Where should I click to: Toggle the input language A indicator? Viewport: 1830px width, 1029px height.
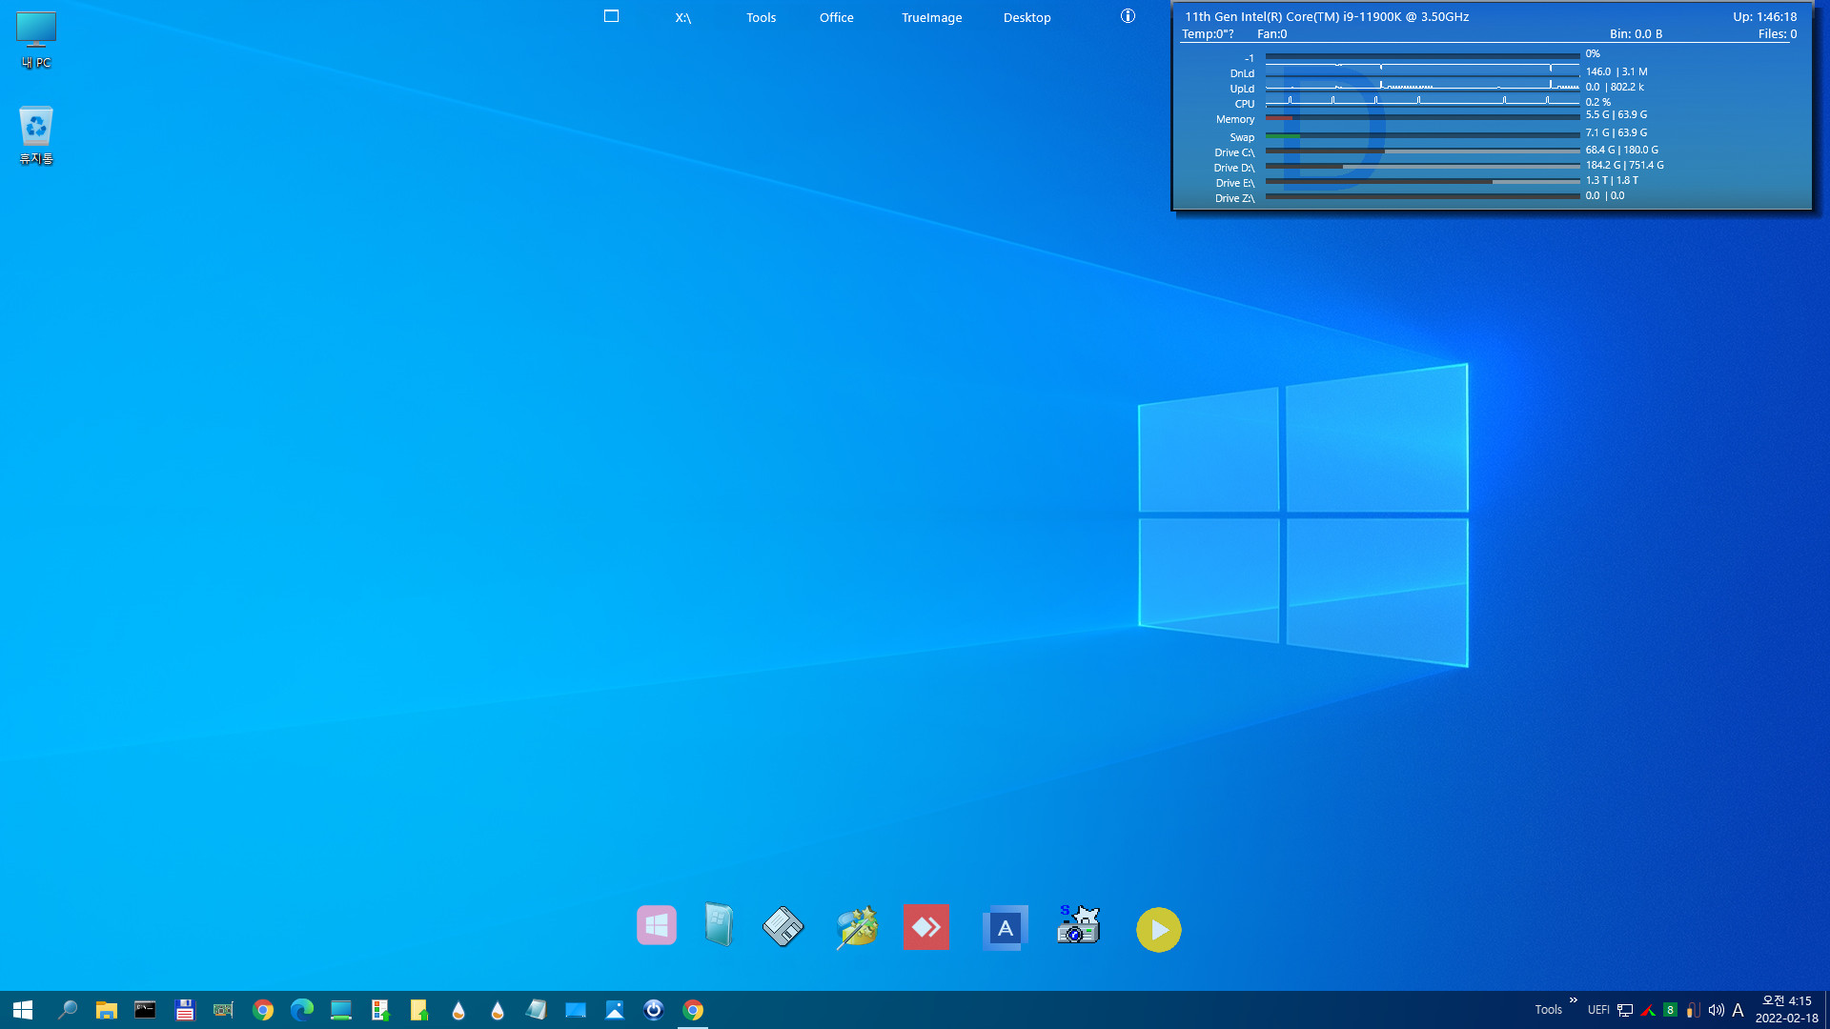point(1738,1010)
